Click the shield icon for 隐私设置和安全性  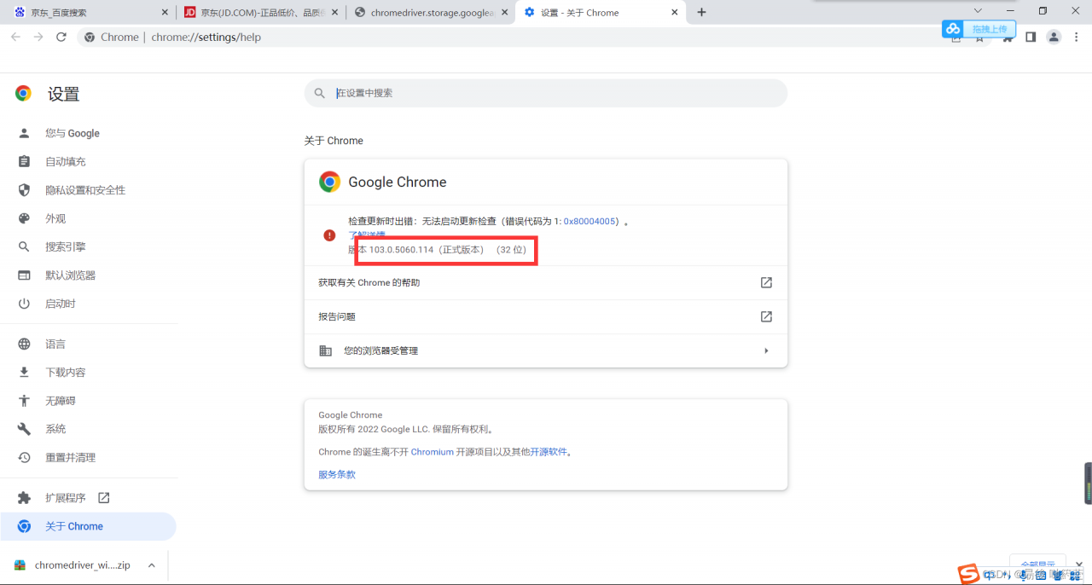(x=25, y=190)
